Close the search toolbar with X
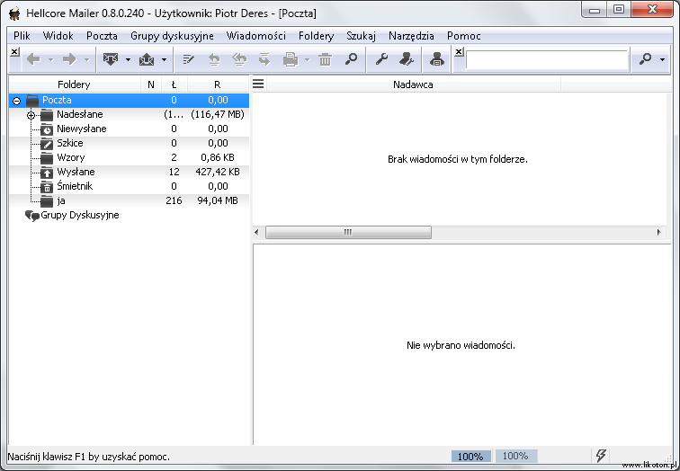680x471 pixels. (459, 51)
